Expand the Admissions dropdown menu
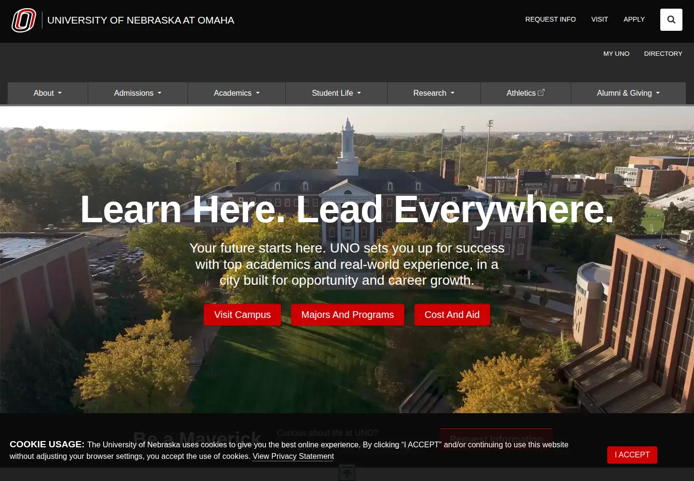Screen dimensions: 694x481 tap(138, 93)
